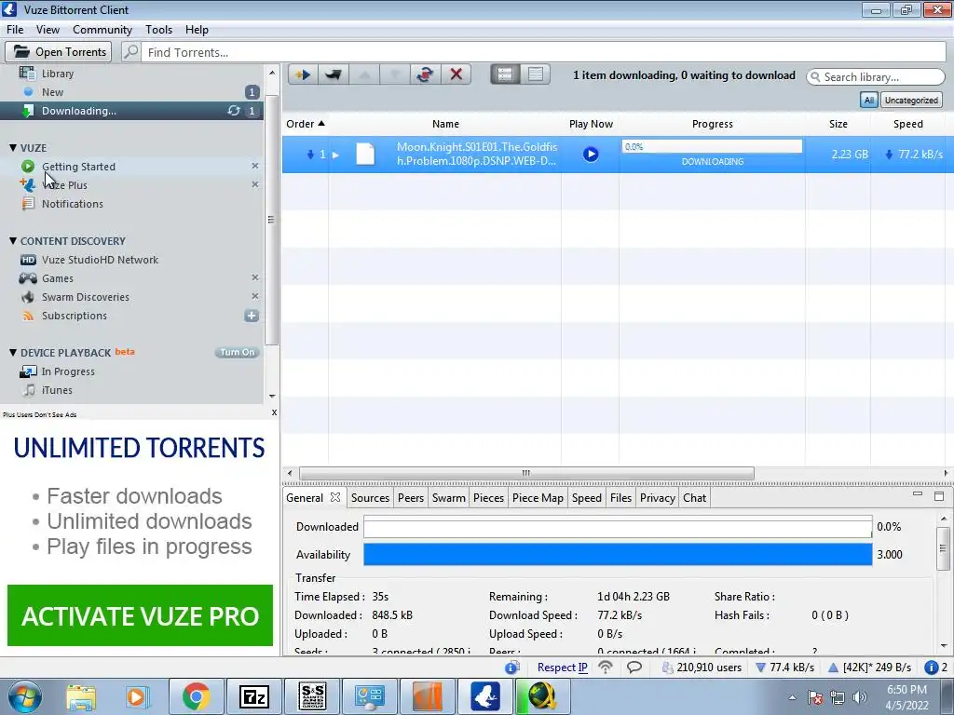Switch to the Pieces tab
Viewport: 954px width, 715px height.
pos(488,498)
